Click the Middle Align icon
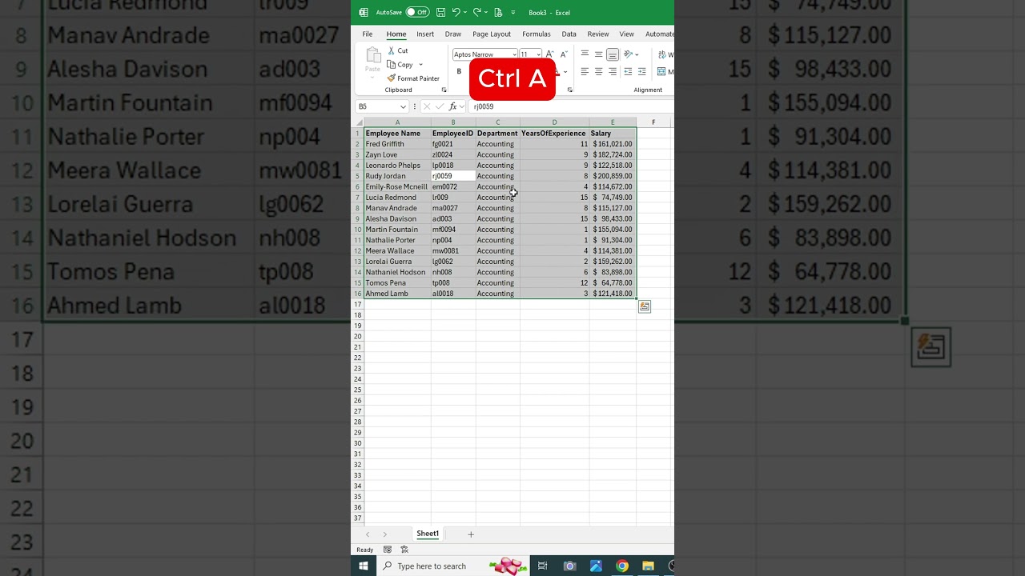Screen dimensions: 1025x576 click(598, 54)
